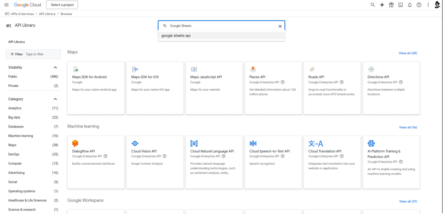443x214 pixels.
Task: Click the Directions API icon
Action: pos(371,70)
